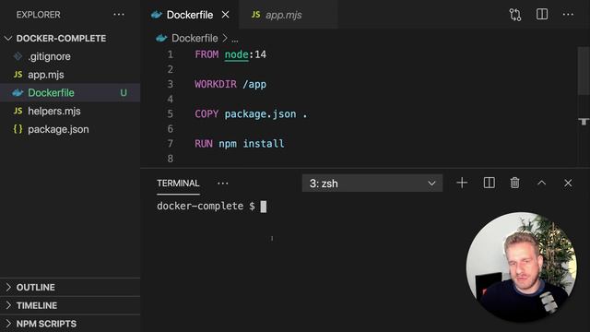
Task: Open the .gitignore file
Action: click(70, 56)
